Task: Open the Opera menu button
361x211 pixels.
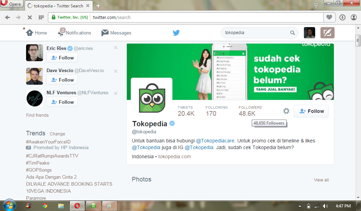Action: click(12, 4)
